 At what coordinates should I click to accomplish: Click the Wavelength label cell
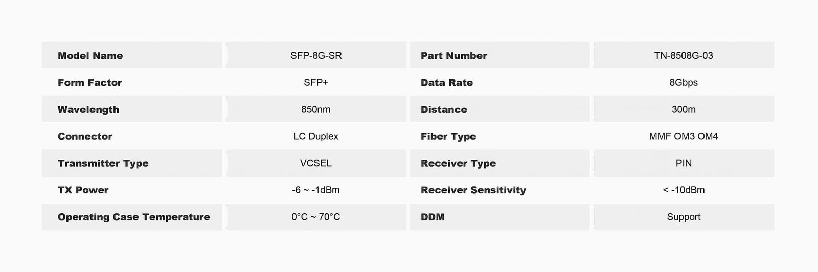pos(88,110)
